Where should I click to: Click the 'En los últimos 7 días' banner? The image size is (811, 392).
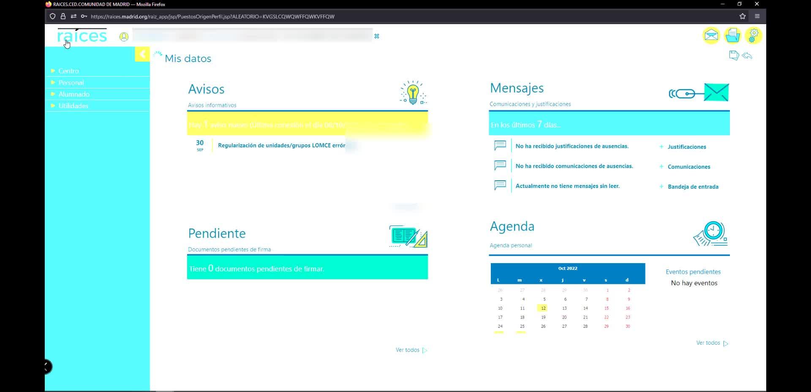609,123
